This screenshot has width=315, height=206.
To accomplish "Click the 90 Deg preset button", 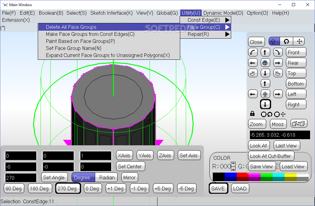I will pyautogui.click(x=14, y=188).
